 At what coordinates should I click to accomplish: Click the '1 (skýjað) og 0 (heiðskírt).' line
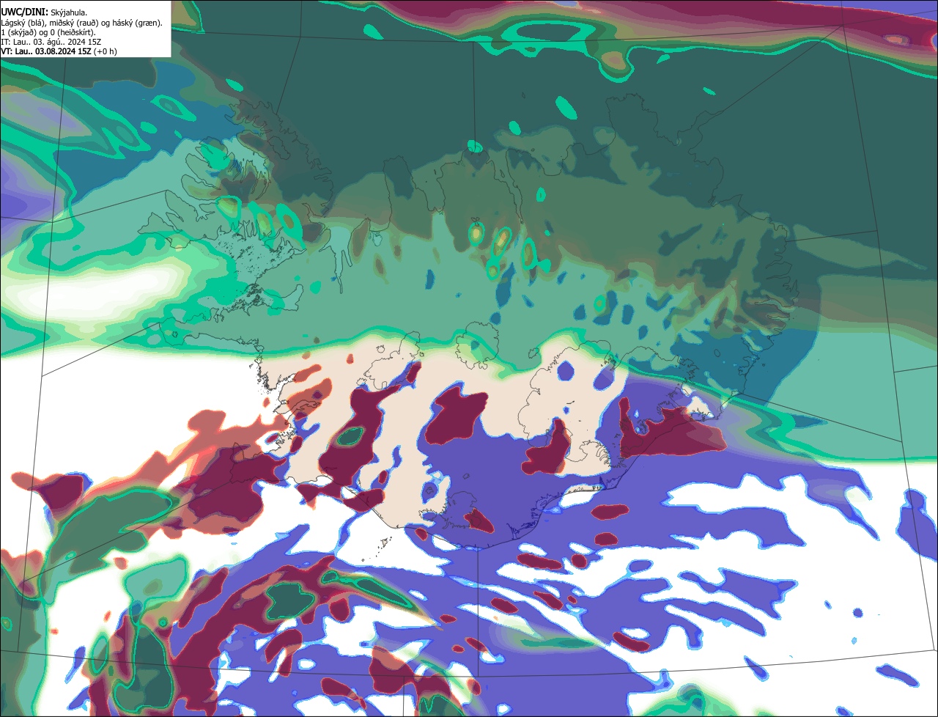pos(48,32)
